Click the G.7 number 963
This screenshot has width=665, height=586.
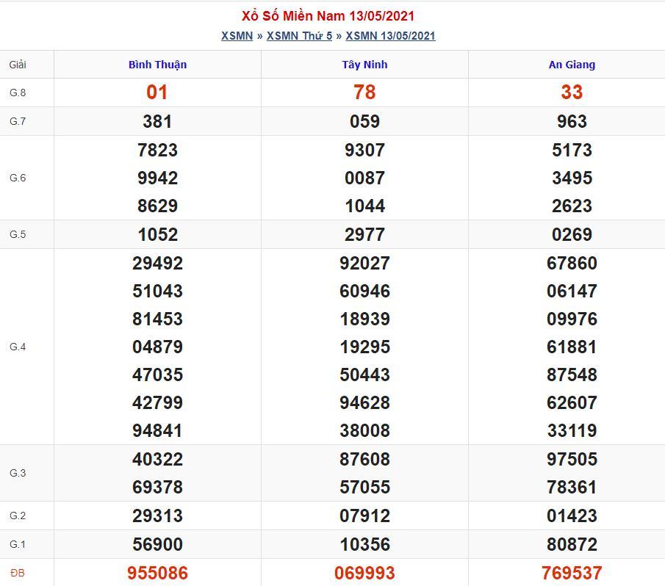(572, 122)
